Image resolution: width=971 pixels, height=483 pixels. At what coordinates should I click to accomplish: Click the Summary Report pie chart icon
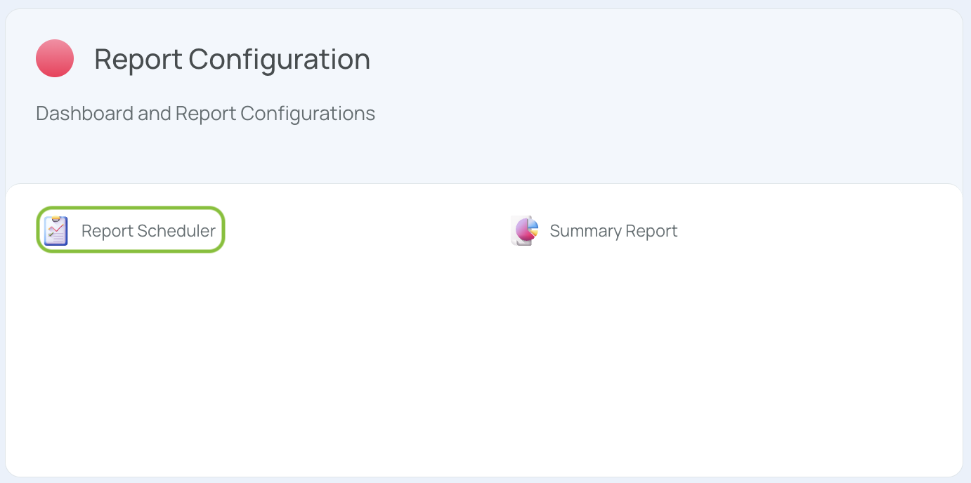(524, 230)
